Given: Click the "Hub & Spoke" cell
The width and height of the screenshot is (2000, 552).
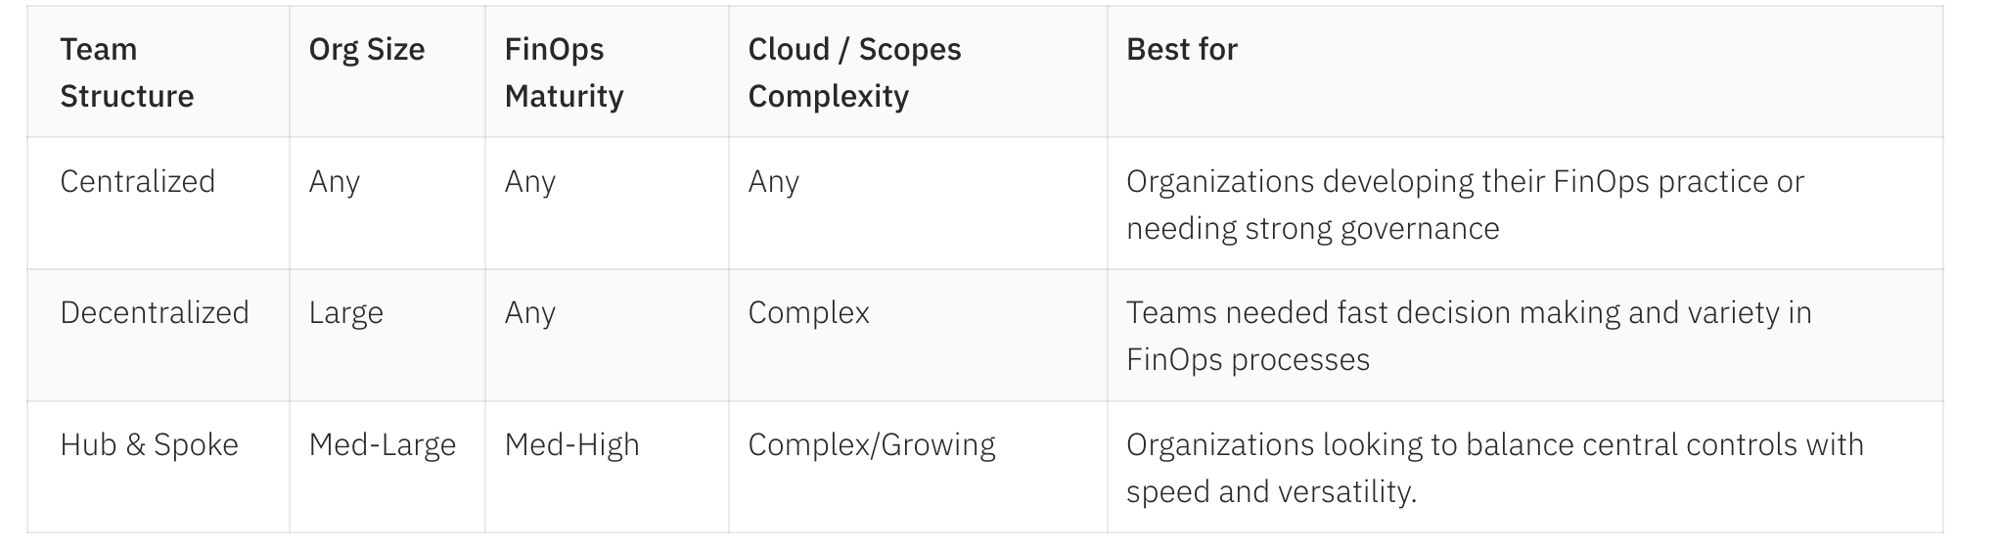Looking at the screenshot, I should pyautogui.click(x=149, y=445).
